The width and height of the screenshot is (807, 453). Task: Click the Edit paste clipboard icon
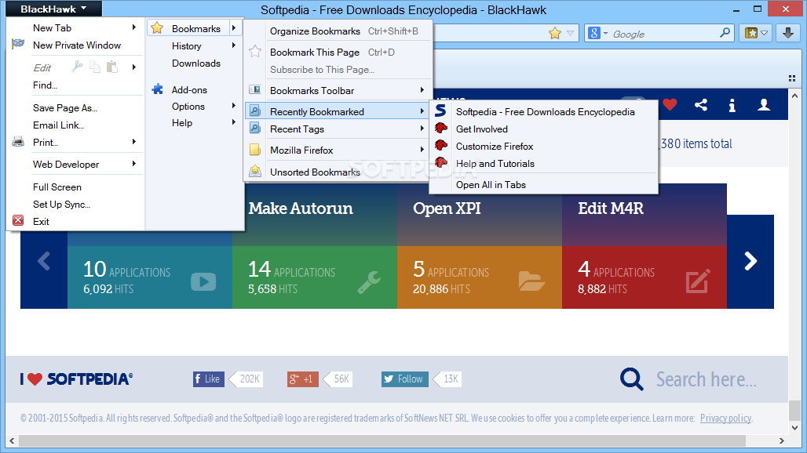click(x=112, y=67)
